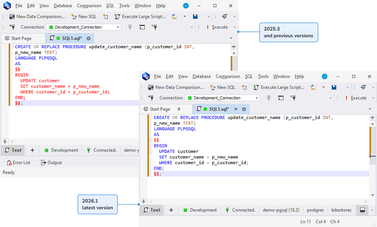Click the new blank document icon in front window
Screen dimensions: 377x227
[244, 87]
